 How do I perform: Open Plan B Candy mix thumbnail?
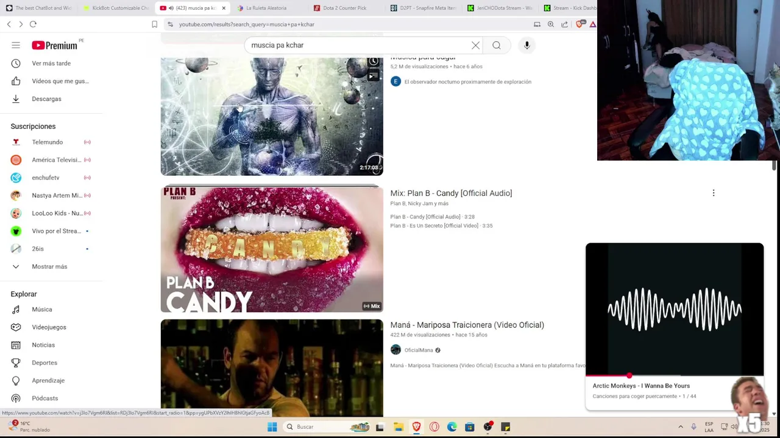click(272, 249)
